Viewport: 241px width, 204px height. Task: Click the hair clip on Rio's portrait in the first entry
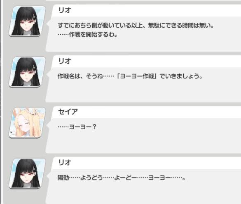pos(34,16)
